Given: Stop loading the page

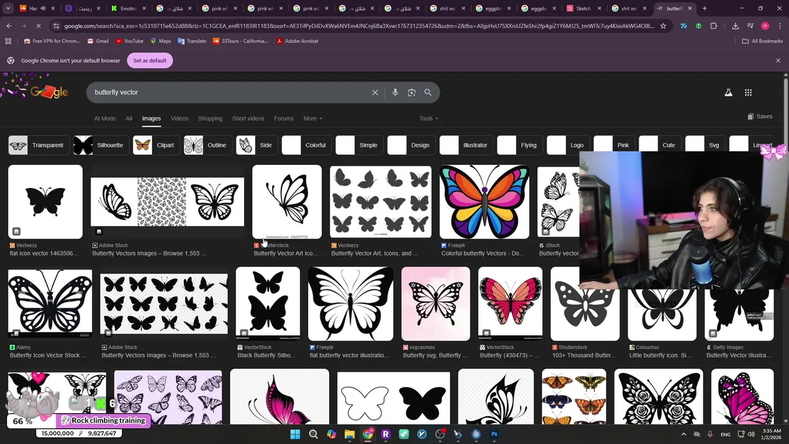Looking at the screenshot, I should [38, 26].
